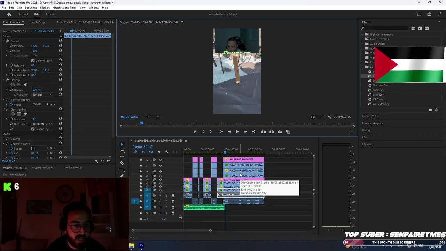Open the Program Monitor button editor plus
The image size is (446, 251).
(351, 132)
